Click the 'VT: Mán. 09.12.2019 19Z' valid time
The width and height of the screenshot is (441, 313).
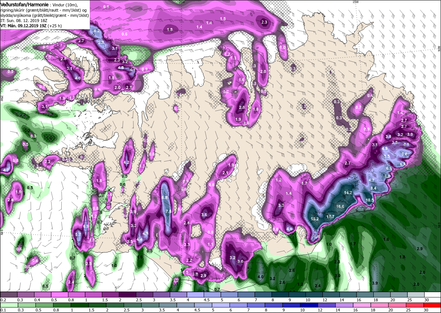pos(23,25)
